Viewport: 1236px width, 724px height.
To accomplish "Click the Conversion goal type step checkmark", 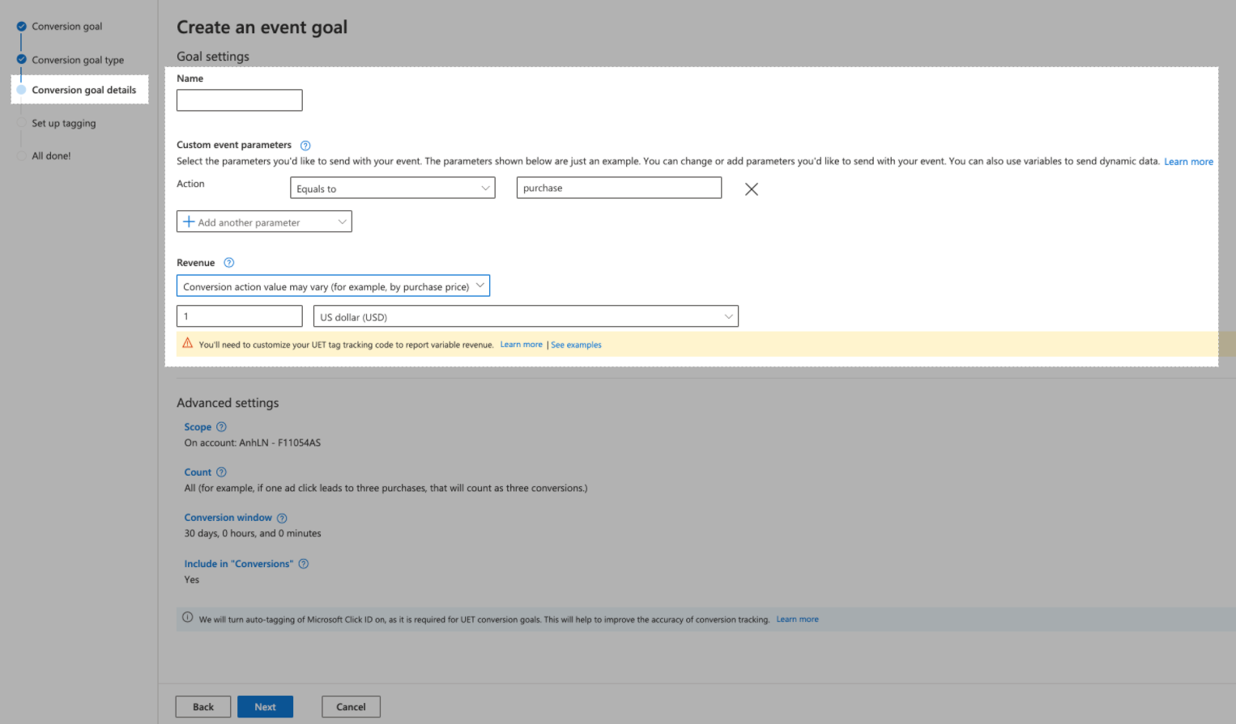I will 21,60.
